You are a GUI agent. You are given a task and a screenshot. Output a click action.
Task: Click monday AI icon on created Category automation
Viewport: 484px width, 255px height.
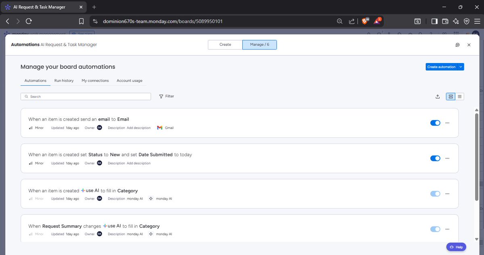(151, 199)
